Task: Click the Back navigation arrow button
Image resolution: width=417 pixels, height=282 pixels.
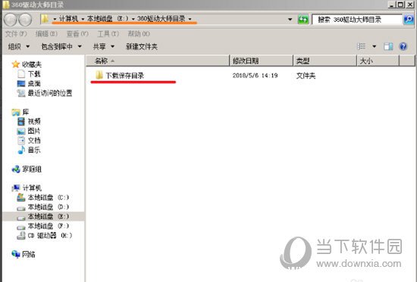Action: pos(10,20)
